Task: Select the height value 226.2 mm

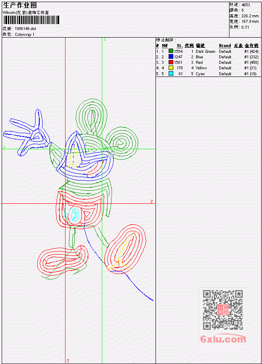Action: coord(250,16)
